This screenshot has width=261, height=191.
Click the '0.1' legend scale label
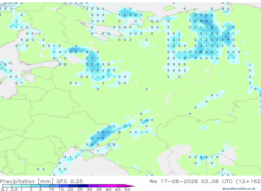click(4, 189)
